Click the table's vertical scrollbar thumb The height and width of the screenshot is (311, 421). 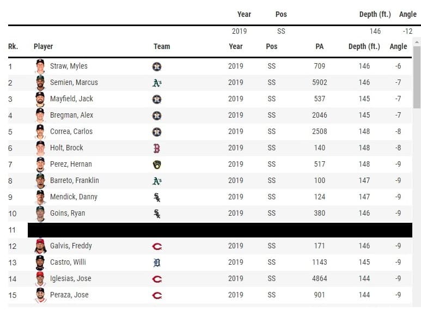pyautogui.click(x=417, y=76)
